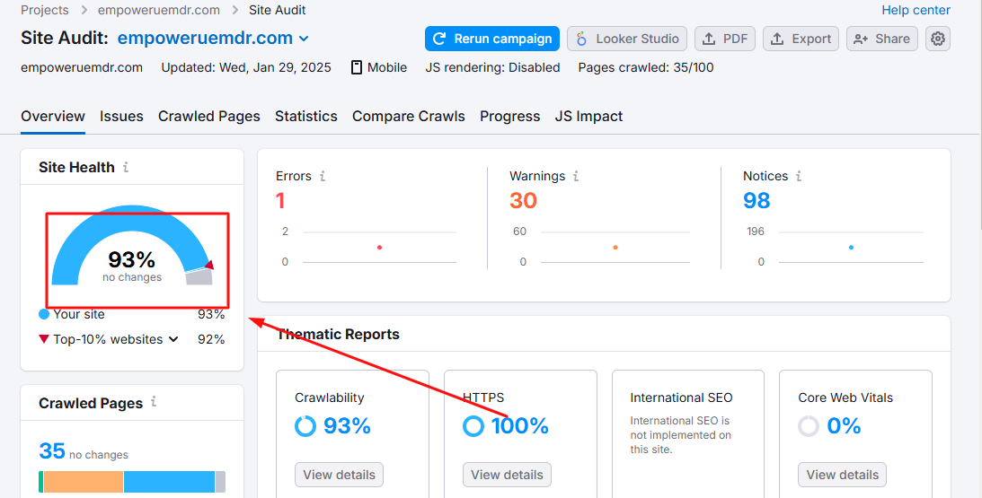
Task: Open Looker Studio integration
Action: [x=627, y=39]
